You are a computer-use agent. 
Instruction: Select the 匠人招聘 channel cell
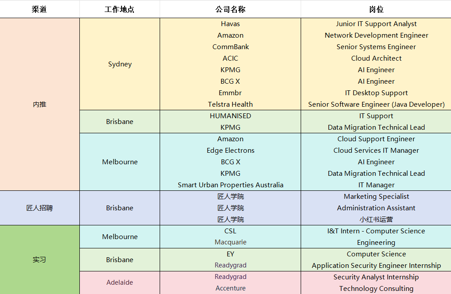40,208
